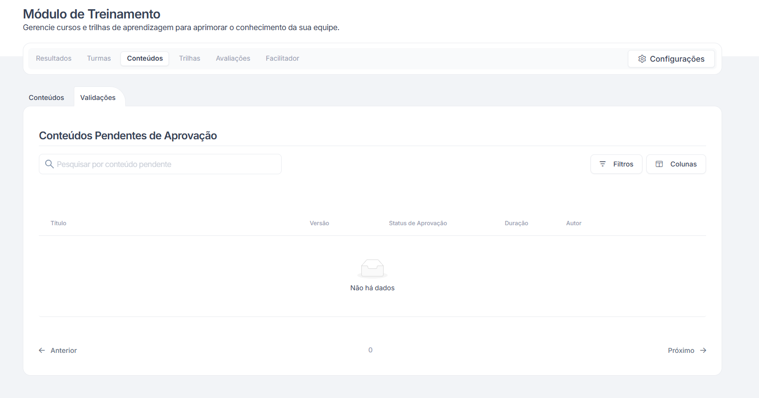This screenshot has height=398, width=759.
Task: Click the table columns icon in Colunas
Action: point(659,164)
